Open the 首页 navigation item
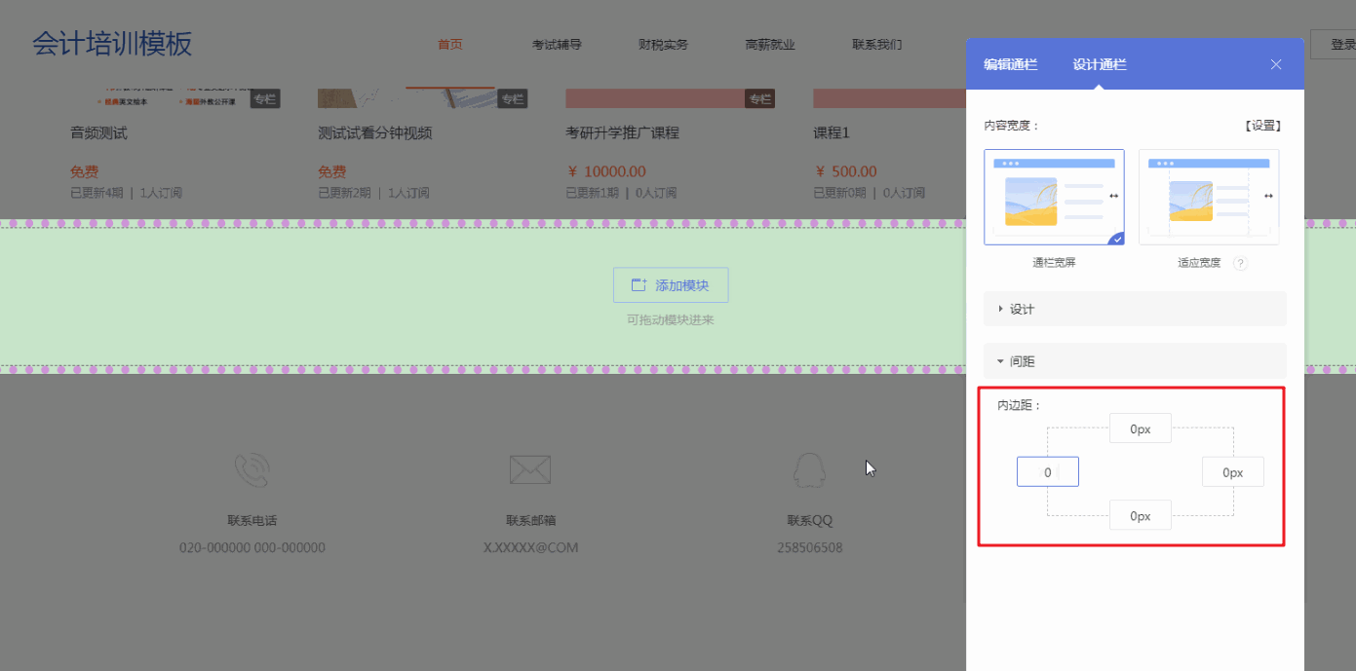The image size is (1356, 671). 450,45
